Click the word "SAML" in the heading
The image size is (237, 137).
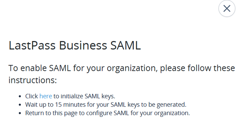[126, 46]
